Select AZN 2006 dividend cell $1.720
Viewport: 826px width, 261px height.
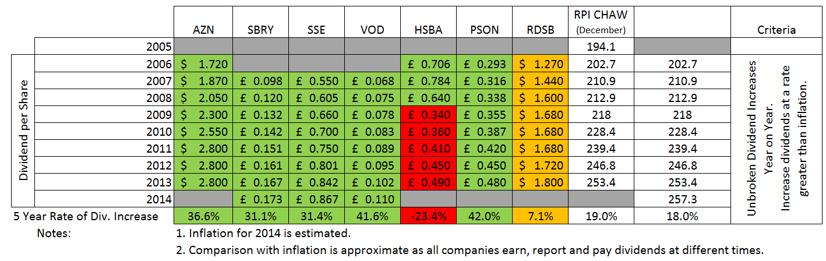[204, 64]
